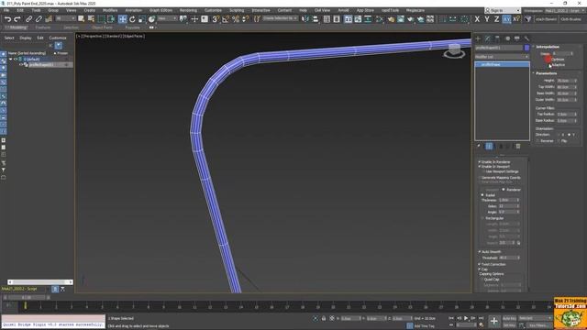Click the Undo arrow icon
This screenshot has width=587, height=330.
point(8,19)
